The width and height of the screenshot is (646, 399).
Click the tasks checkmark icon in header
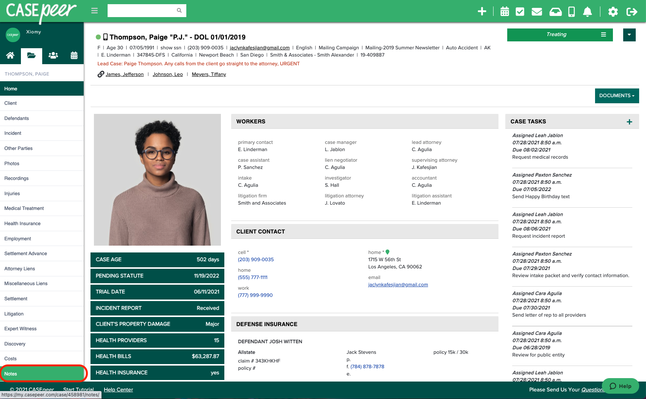pos(521,11)
